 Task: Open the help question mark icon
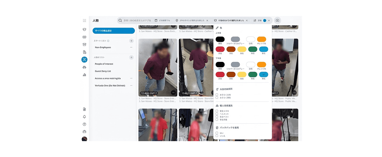(x=84, y=124)
